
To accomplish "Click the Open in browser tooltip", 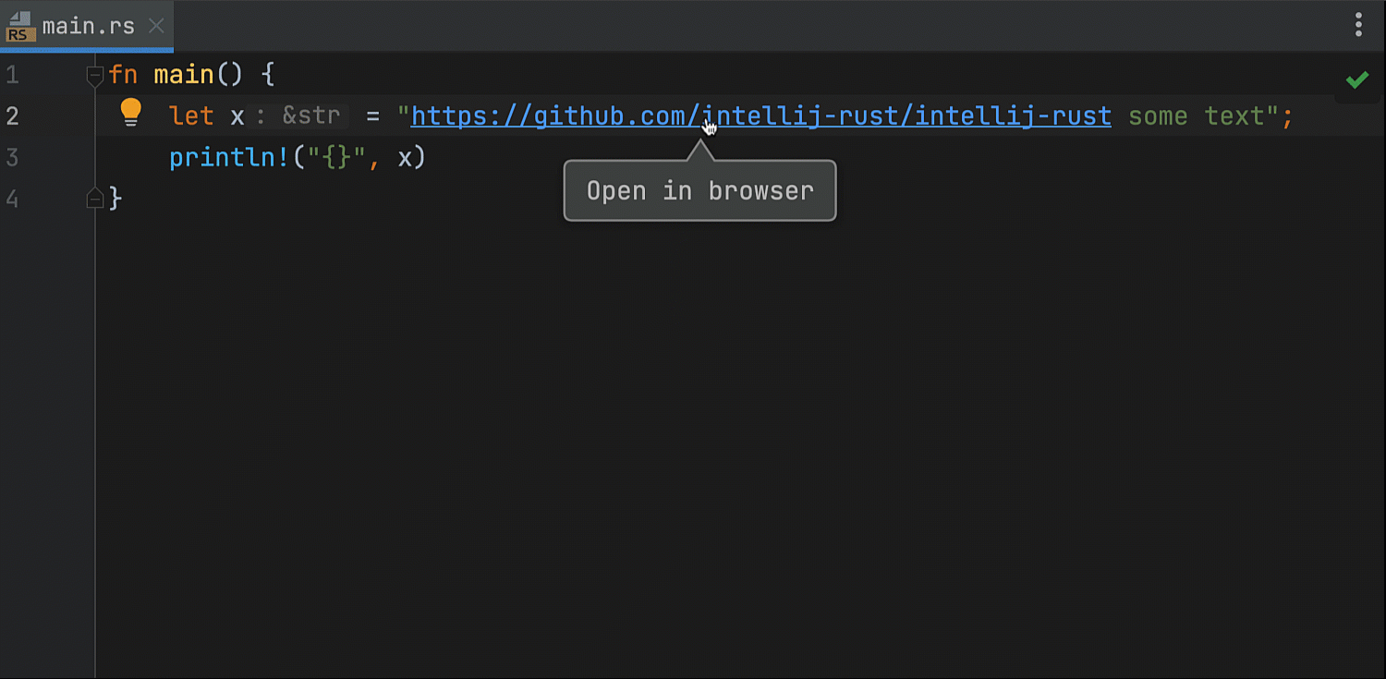I will click(699, 191).
